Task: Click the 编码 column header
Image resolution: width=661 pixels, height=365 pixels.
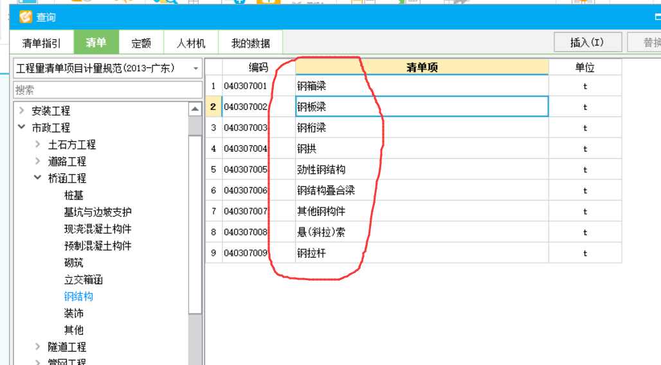Action: tap(258, 67)
